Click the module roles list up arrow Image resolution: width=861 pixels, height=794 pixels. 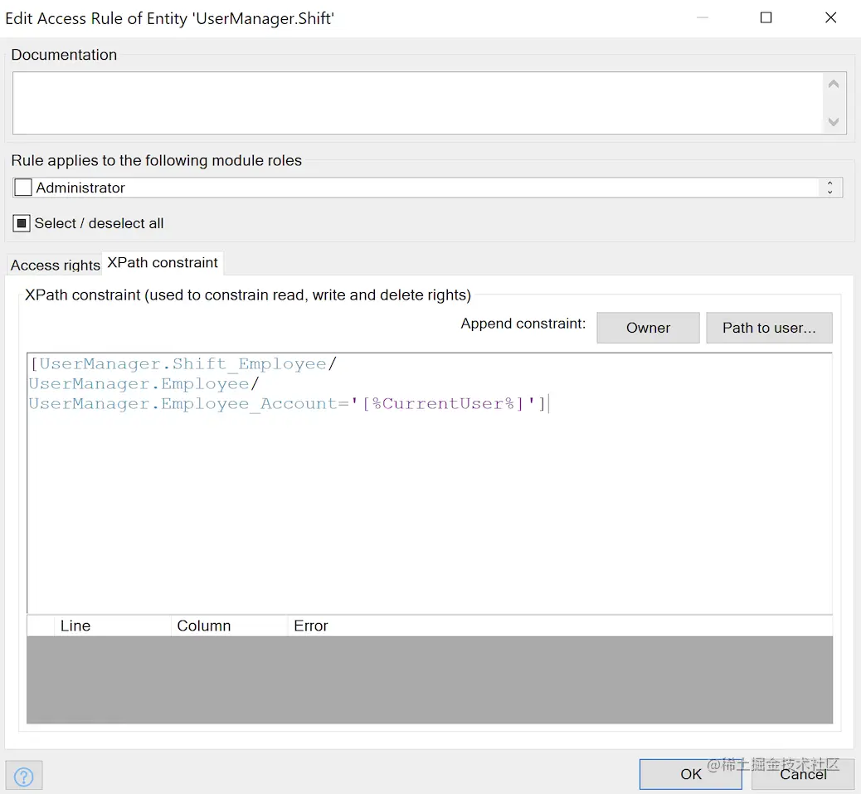point(829,183)
